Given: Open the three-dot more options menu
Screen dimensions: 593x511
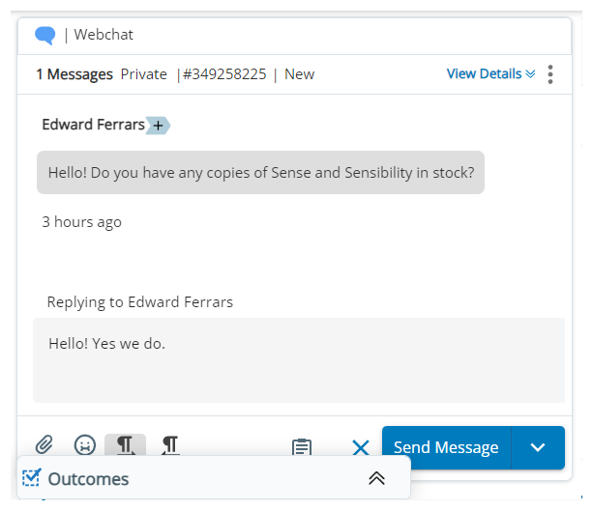Looking at the screenshot, I should click(550, 74).
